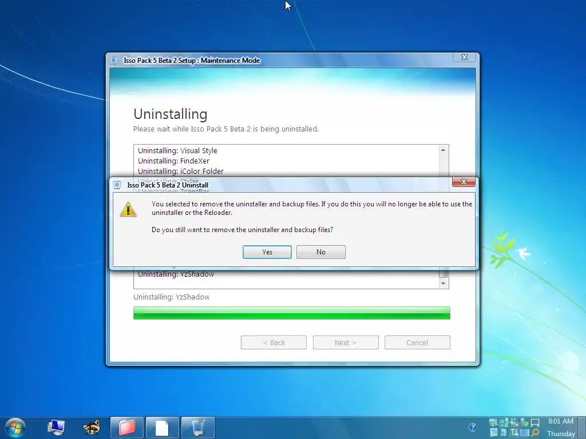Image resolution: width=586 pixels, height=439 pixels.
Task: Close the Isso Pack Setup Maintenance Mode window
Action: (464, 57)
